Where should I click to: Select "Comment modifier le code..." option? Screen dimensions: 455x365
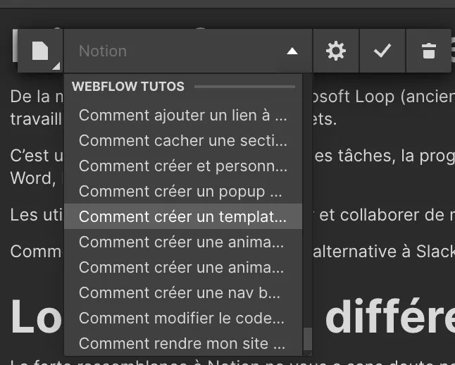[183, 318]
